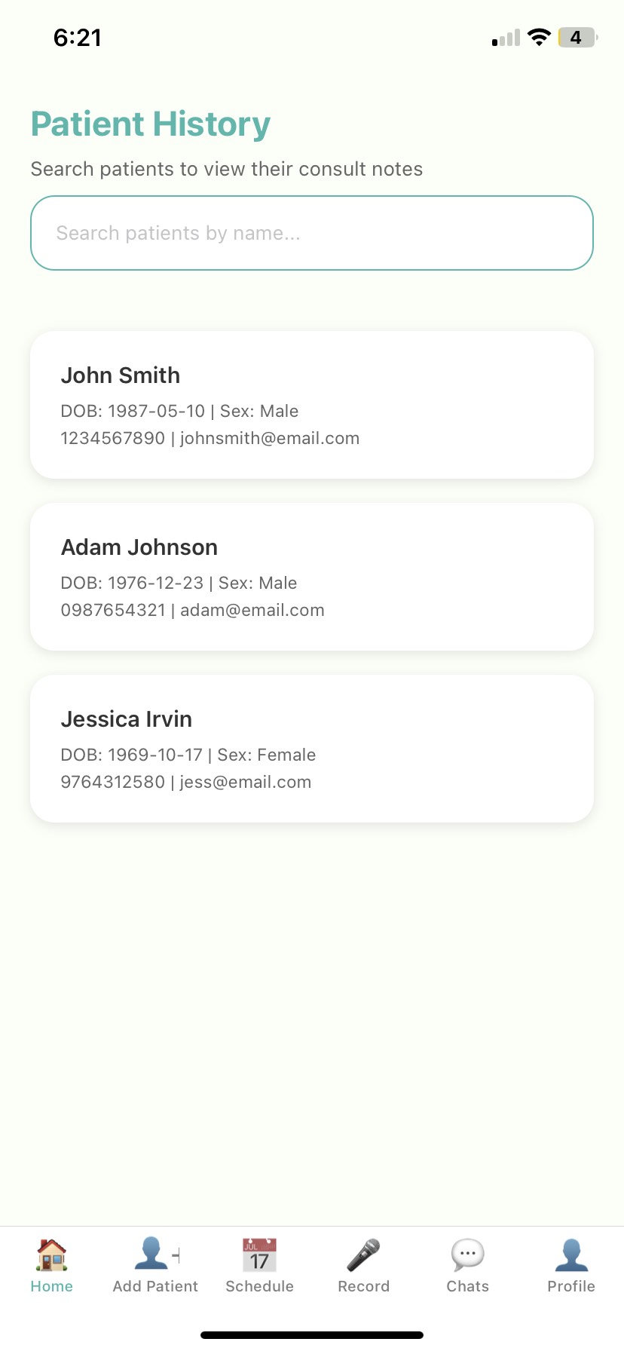Tap the Home house icon
The width and height of the screenshot is (624, 1351).
click(52, 1255)
